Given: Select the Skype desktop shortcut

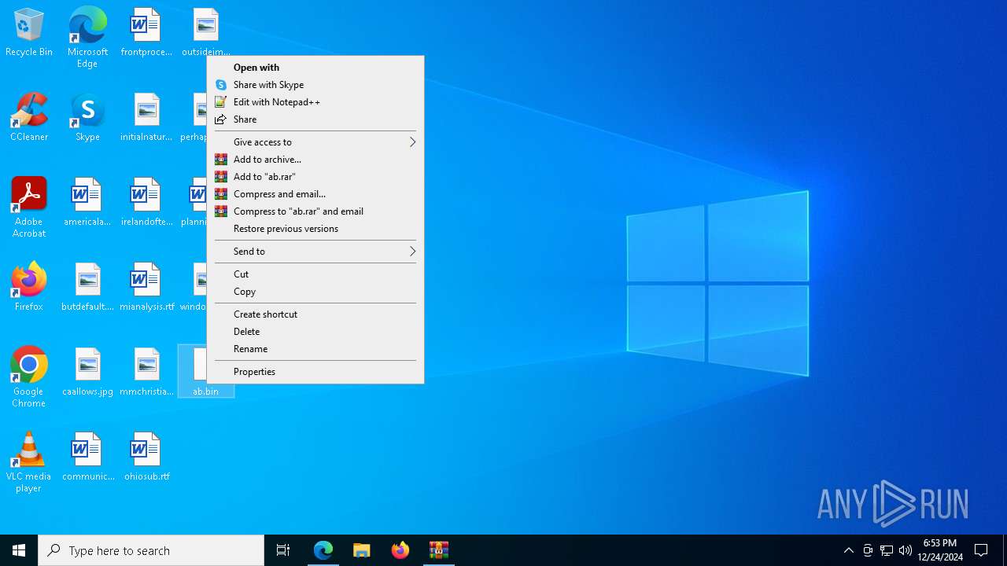Looking at the screenshot, I should pos(87,118).
